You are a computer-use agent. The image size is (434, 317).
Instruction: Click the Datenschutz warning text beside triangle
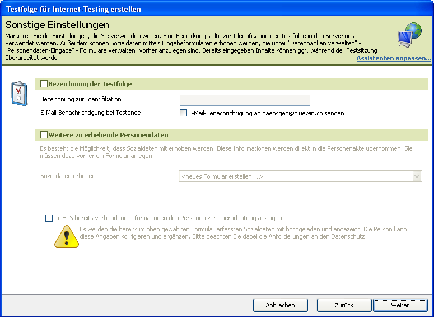[x=243, y=233]
